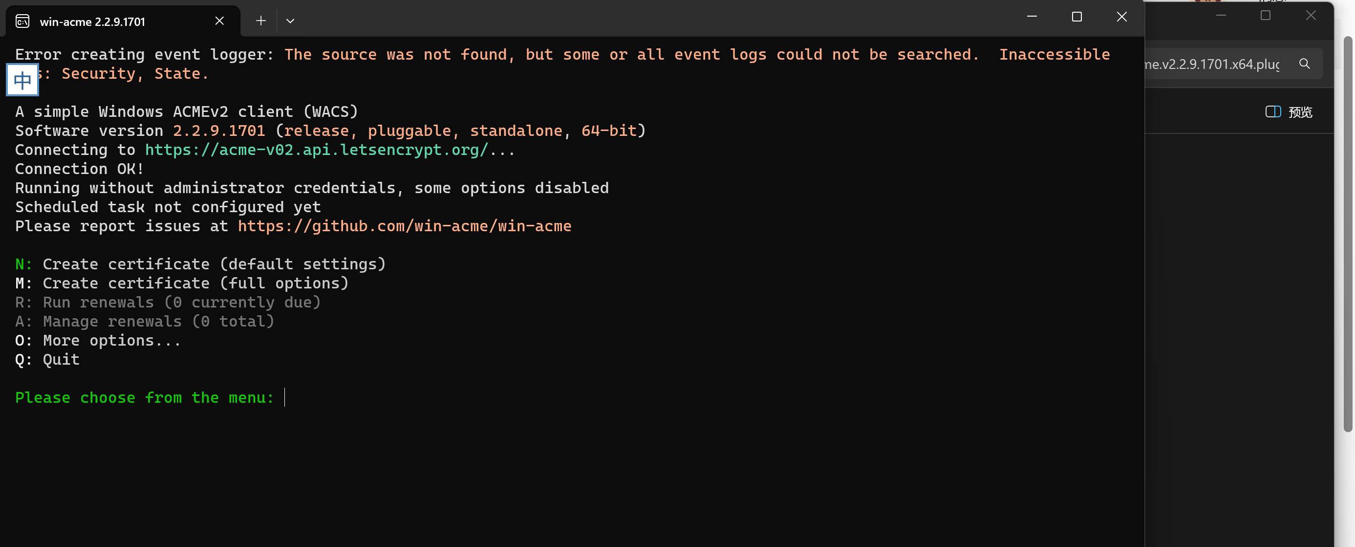Click the split-view icon beside 预览
This screenshot has height=547, width=1355.
coord(1273,111)
